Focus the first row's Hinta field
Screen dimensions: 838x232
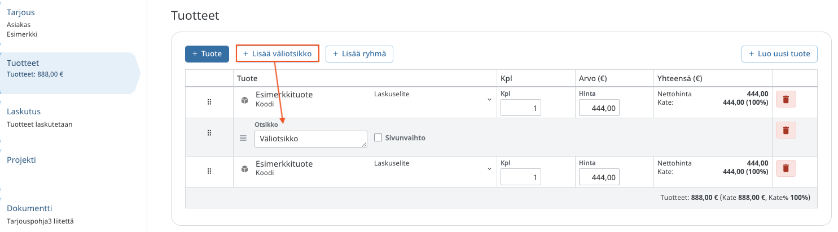[x=599, y=108]
